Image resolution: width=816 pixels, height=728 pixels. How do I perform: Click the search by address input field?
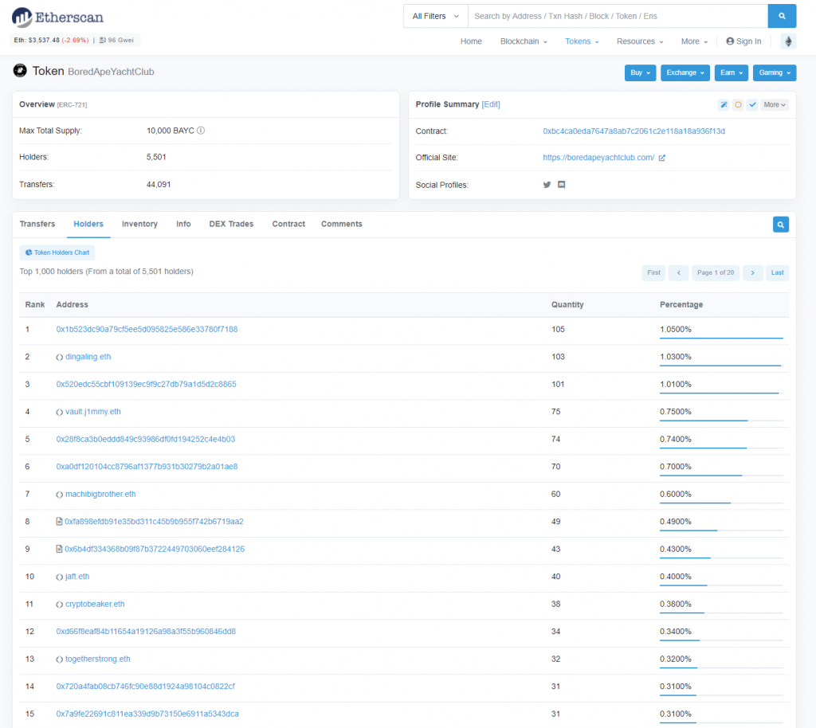pos(617,16)
